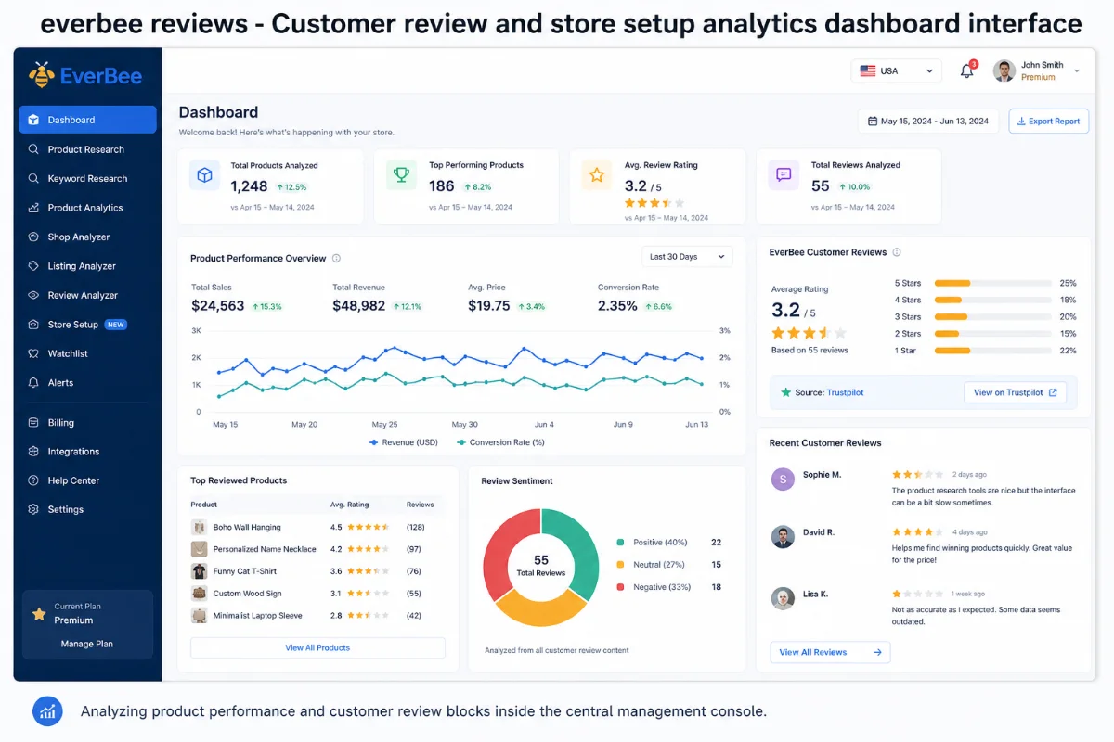Click View on Trustpilot button

(1015, 392)
